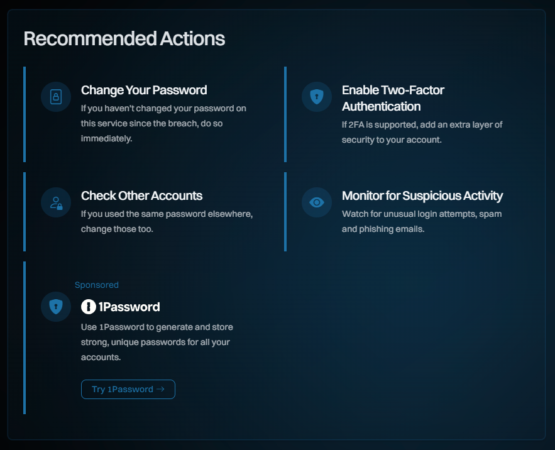555x450 pixels.
Task: Click the round 1Password logo icon
Action: coord(89,307)
